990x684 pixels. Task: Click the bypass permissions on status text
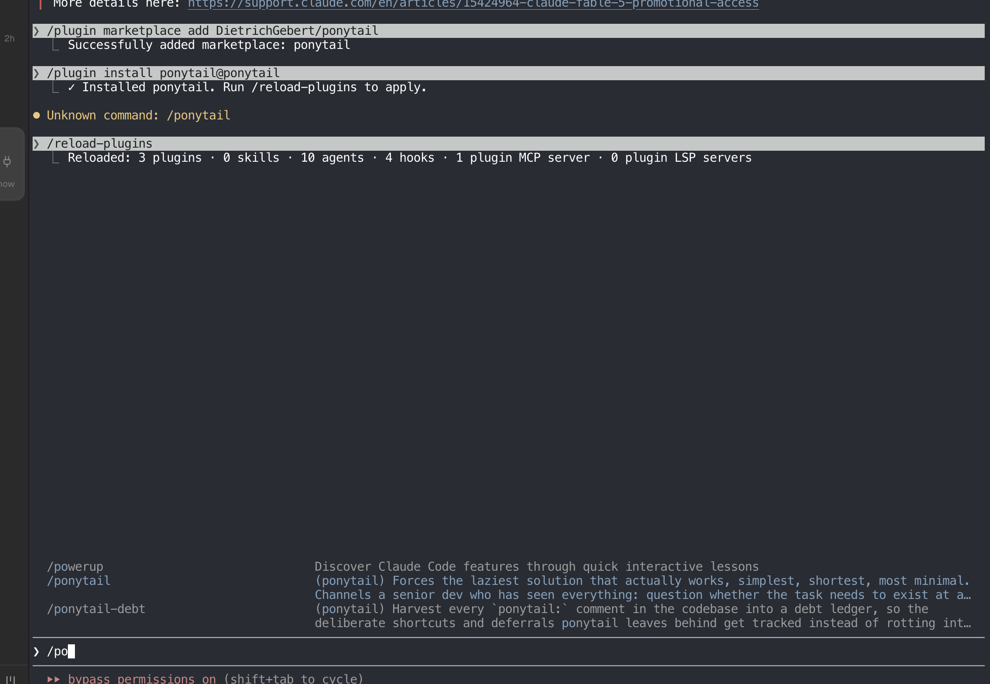tap(142, 678)
